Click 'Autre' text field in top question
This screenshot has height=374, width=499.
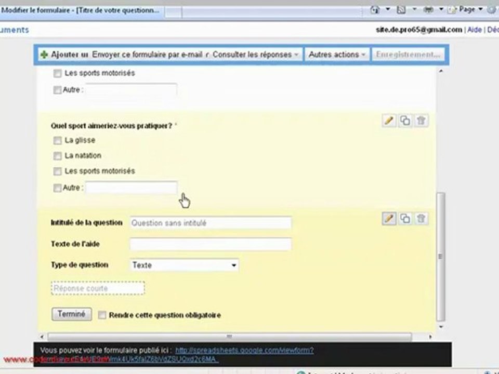131,90
